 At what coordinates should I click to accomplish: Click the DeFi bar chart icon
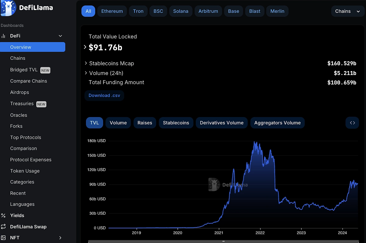4,36
